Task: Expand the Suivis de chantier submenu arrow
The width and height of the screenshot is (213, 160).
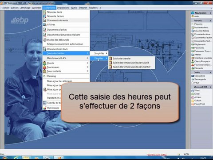Action: (x=88, y=53)
